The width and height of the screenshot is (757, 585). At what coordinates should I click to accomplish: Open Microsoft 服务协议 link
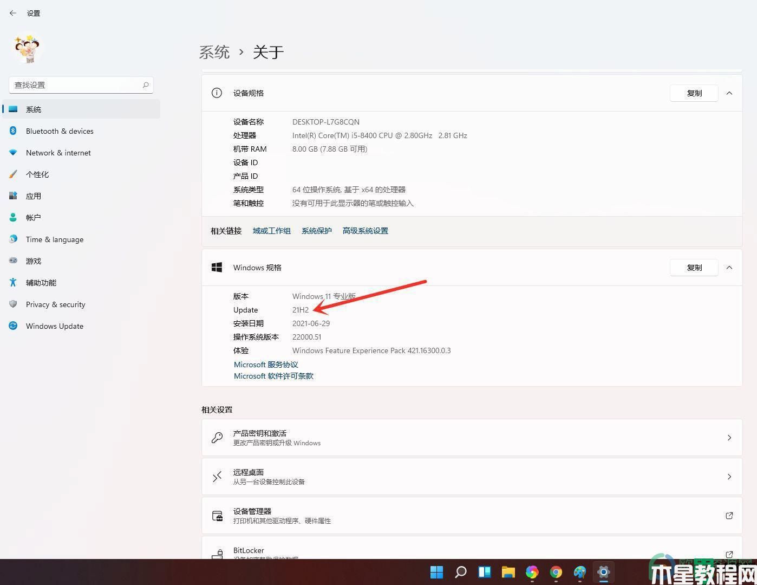pyautogui.click(x=266, y=365)
